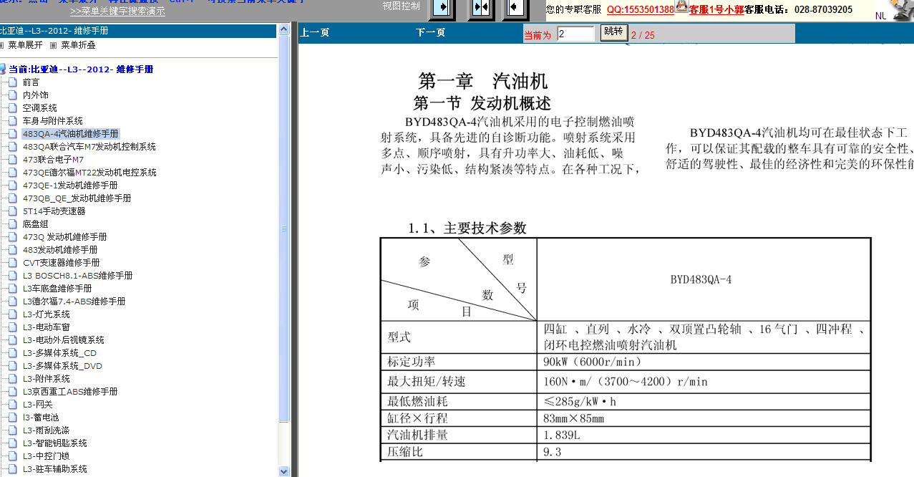This screenshot has height=477, width=914.
Task: Open L3 BOSCH8.1-ABS维修手册
Action: [x=78, y=276]
